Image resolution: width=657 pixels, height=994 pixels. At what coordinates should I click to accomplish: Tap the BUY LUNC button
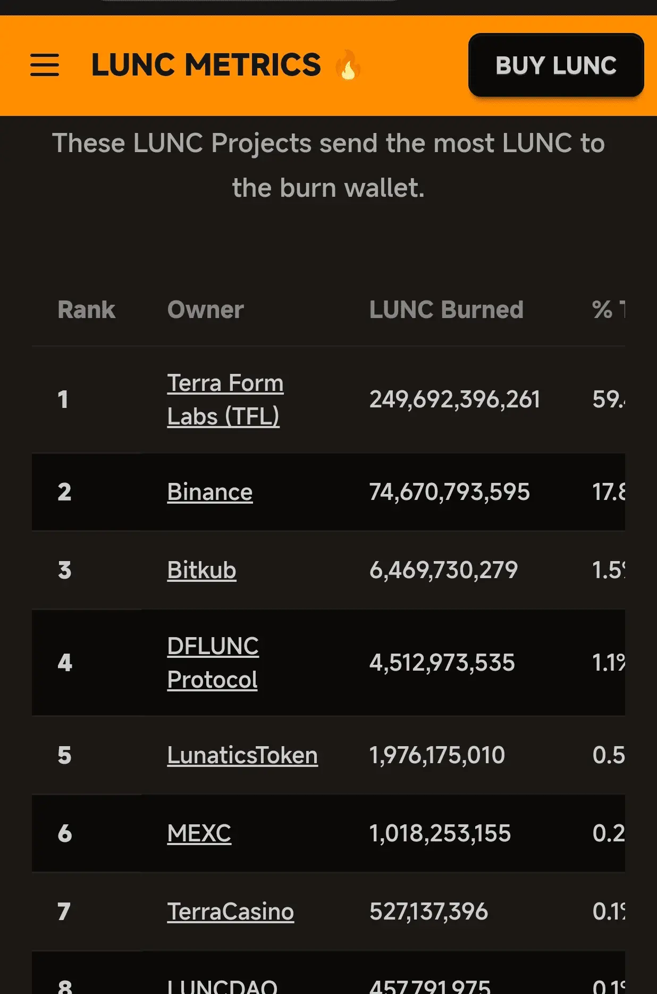pos(556,65)
